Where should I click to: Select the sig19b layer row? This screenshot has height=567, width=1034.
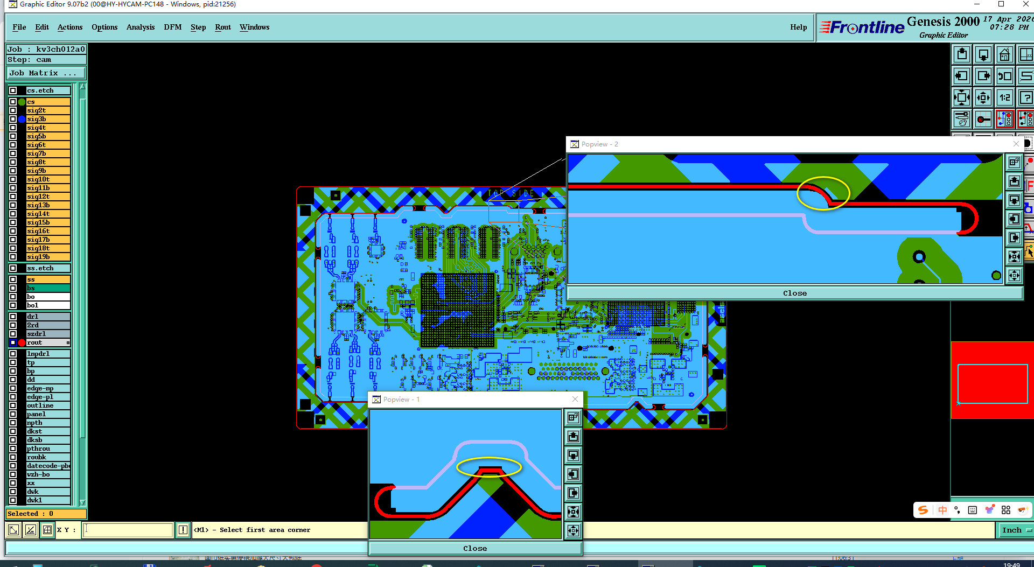click(x=48, y=257)
